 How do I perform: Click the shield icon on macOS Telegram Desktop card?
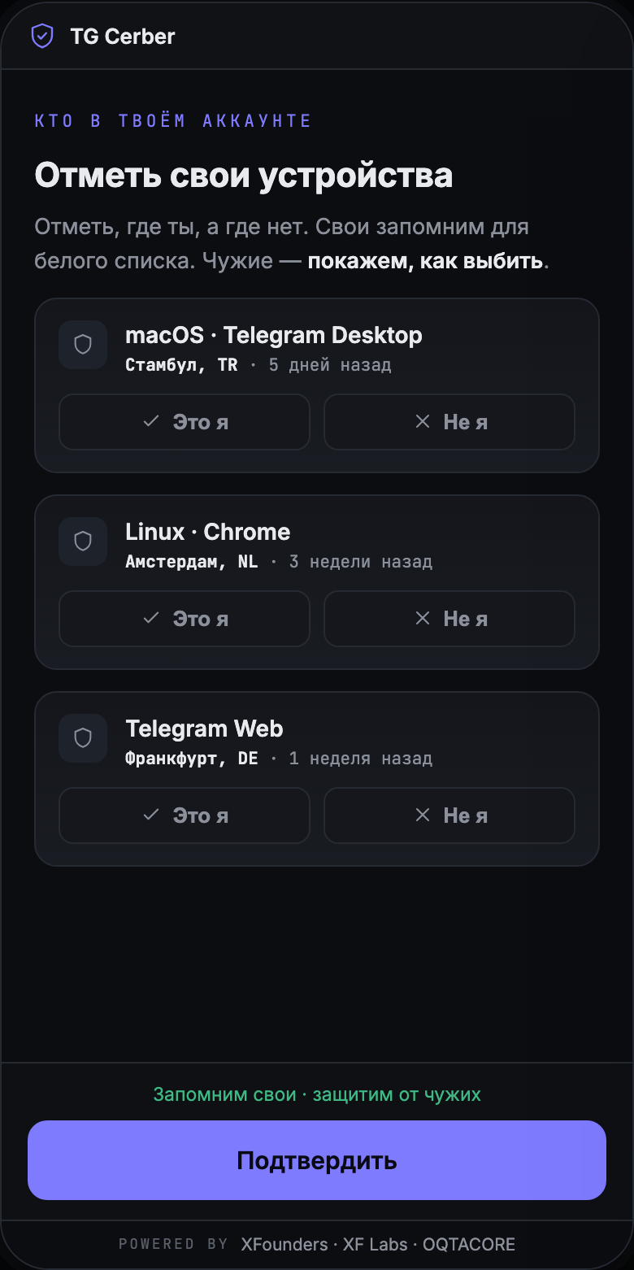83,345
